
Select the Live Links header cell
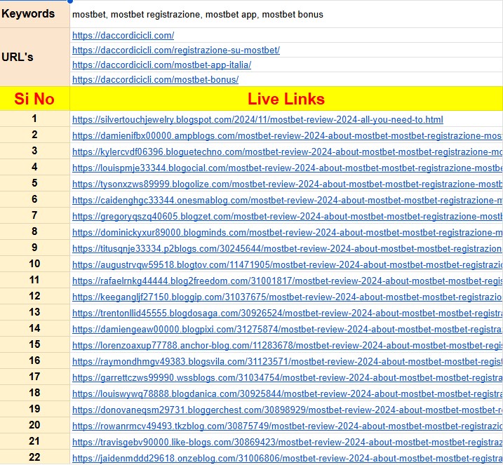coord(286,98)
